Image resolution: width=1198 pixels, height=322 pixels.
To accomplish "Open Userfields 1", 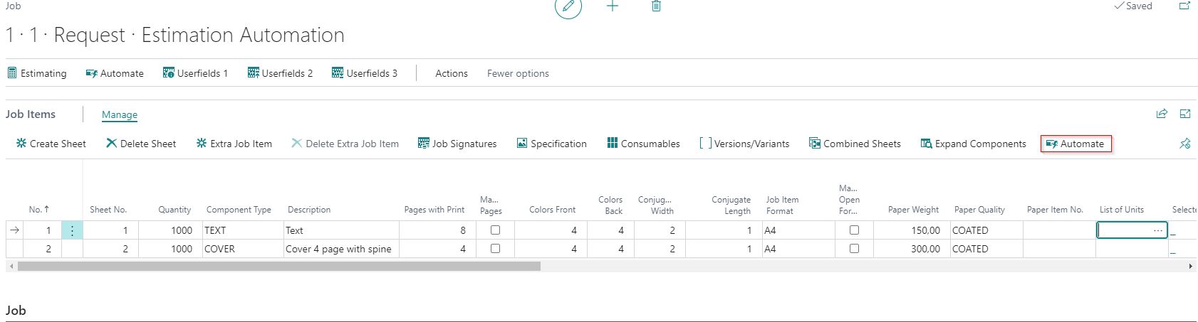I will [195, 73].
